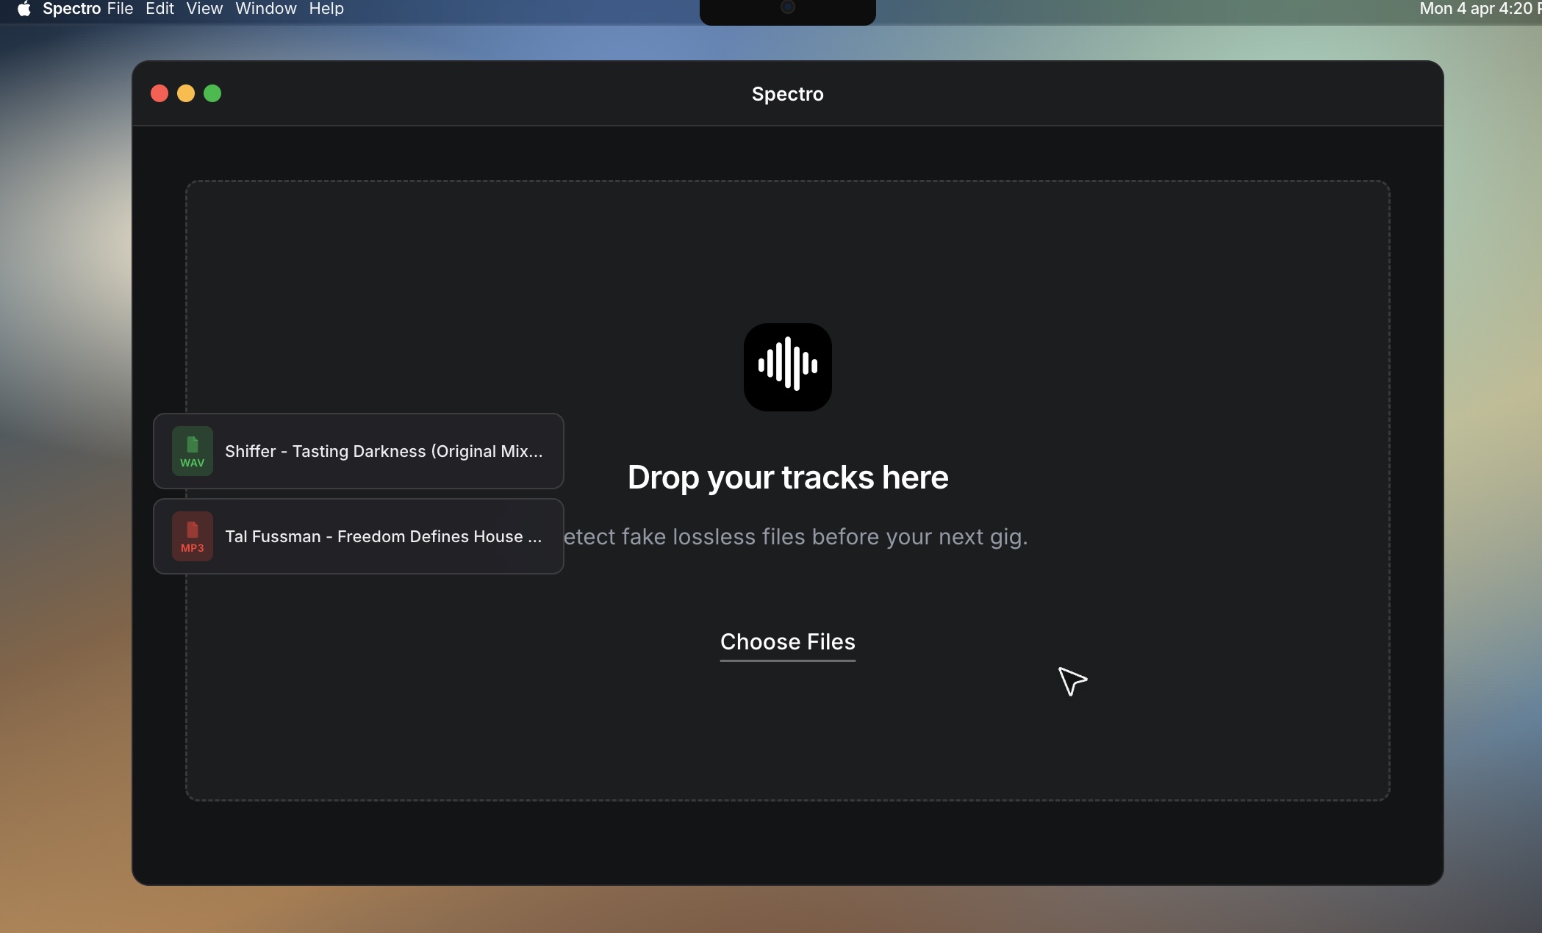Open the View menu
The height and width of the screenshot is (933, 1542).
pos(204,9)
